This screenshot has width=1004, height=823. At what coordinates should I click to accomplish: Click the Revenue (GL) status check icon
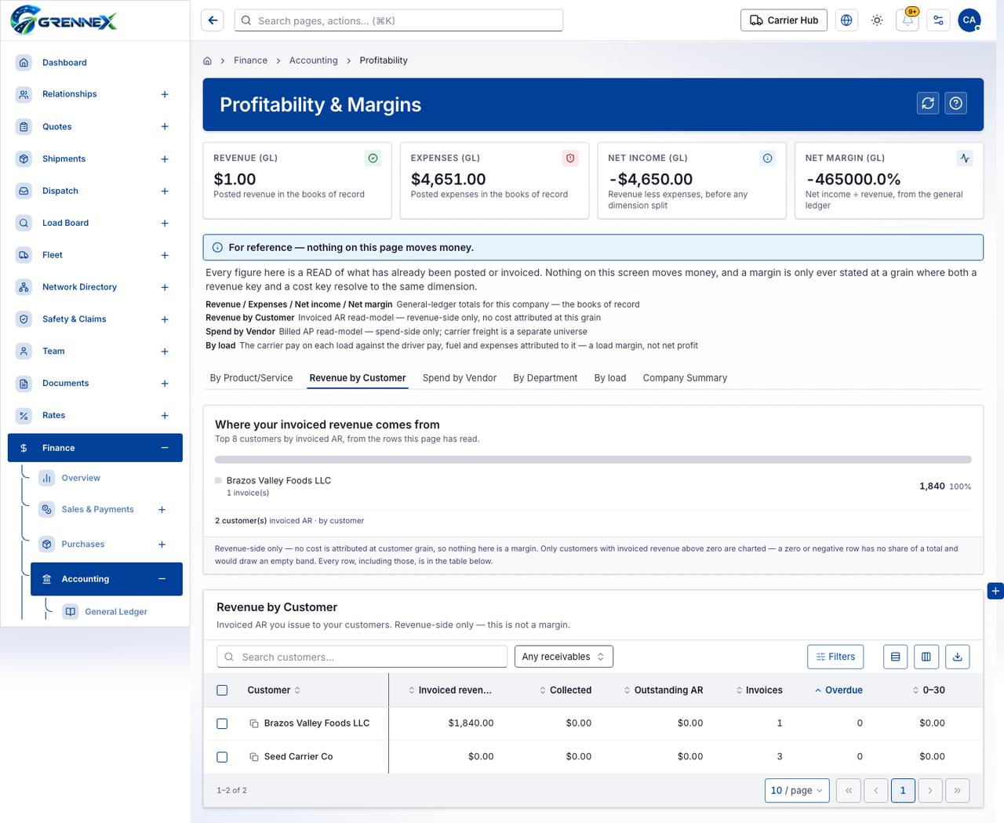[373, 158]
